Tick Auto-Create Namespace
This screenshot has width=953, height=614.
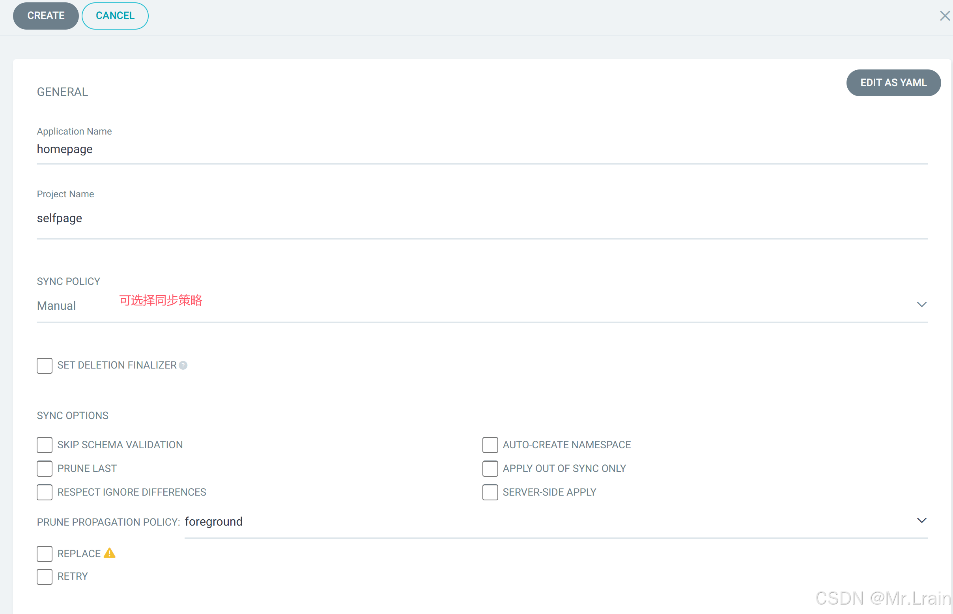(x=490, y=445)
